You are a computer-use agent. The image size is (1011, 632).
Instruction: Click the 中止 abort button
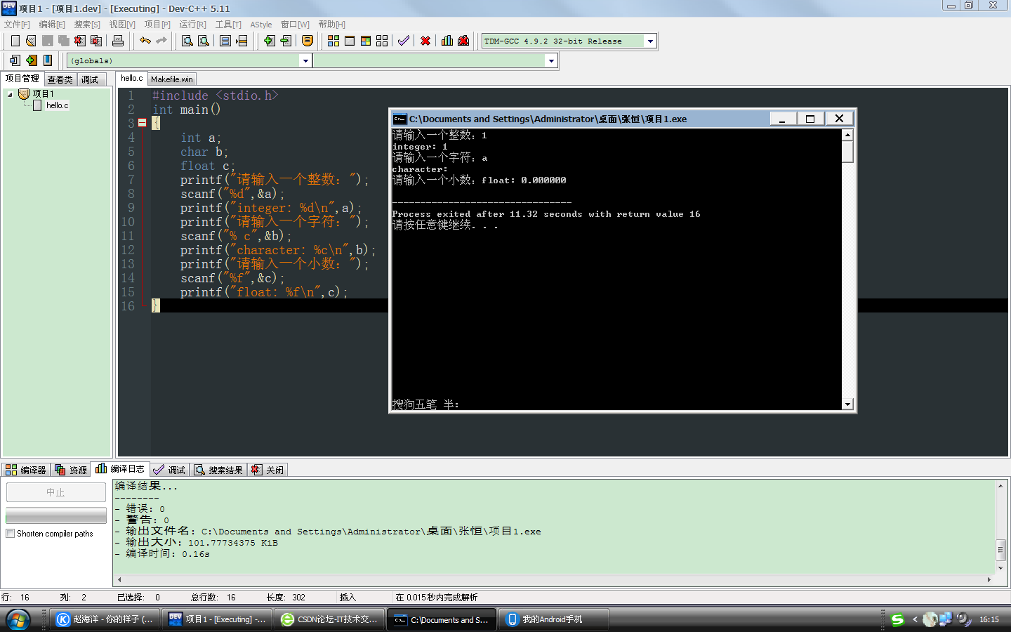coord(55,492)
